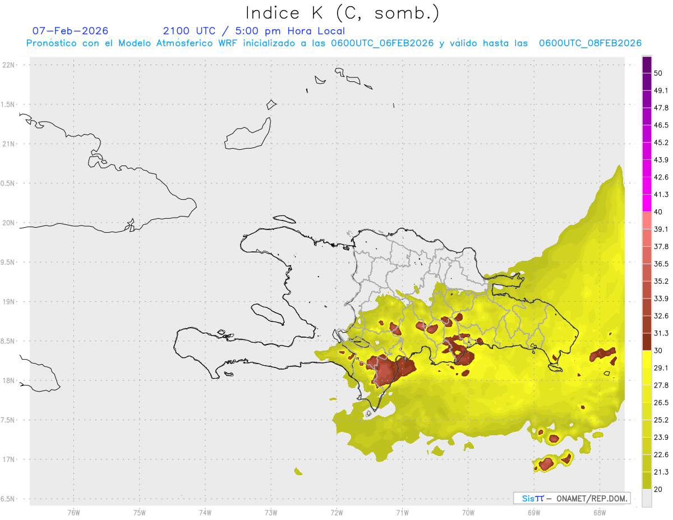Click the "69W" longitude label

tap(533, 512)
